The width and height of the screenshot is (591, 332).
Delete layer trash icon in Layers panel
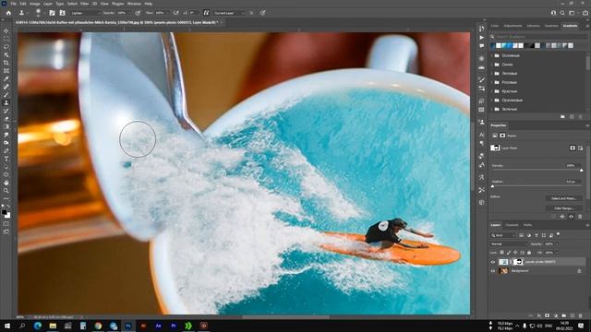pyautogui.click(x=581, y=315)
